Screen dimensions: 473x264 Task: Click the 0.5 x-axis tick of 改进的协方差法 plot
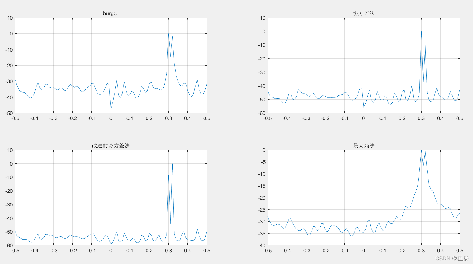pyautogui.click(x=207, y=251)
